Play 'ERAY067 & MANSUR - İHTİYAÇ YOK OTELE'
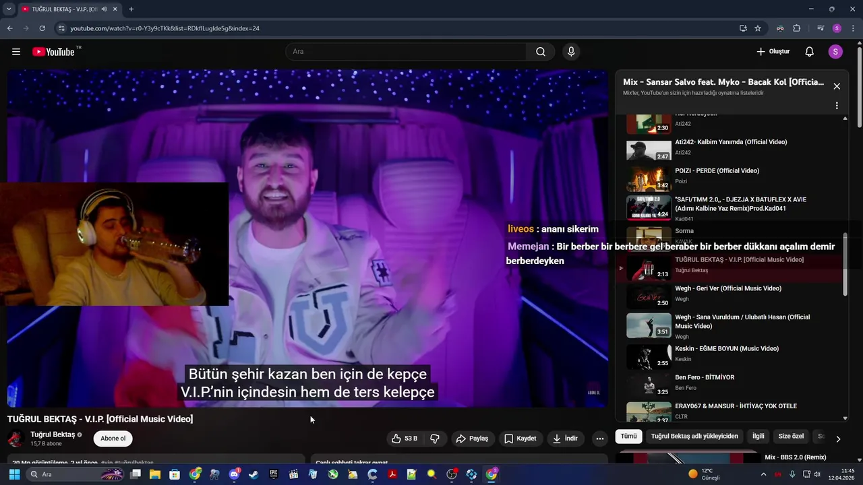 coord(731,411)
